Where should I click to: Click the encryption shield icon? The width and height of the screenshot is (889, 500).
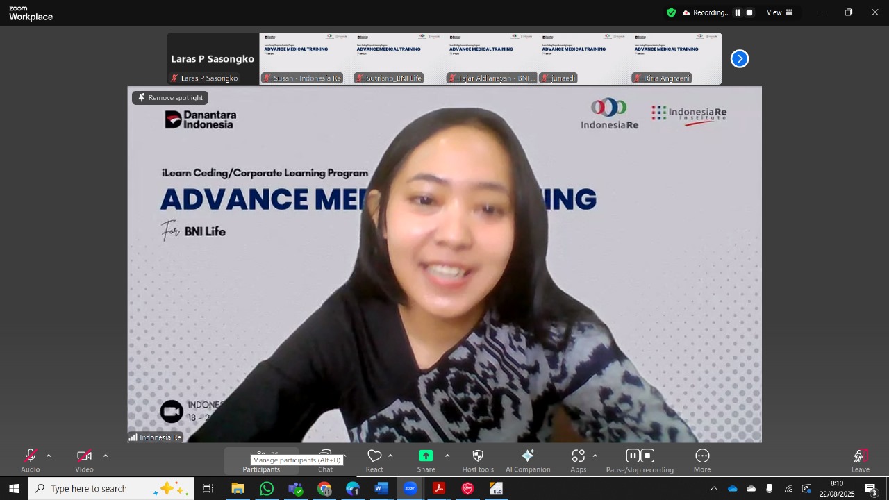[x=671, y=12]
